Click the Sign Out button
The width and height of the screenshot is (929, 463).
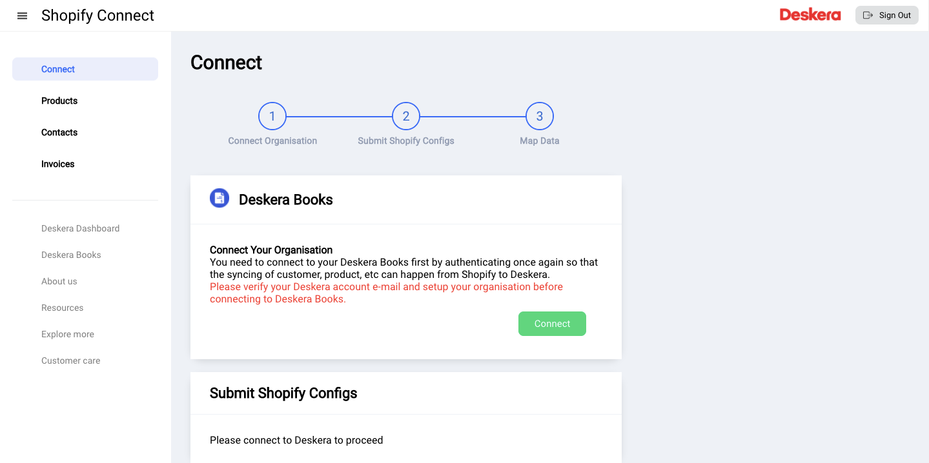tap(886, 15)
